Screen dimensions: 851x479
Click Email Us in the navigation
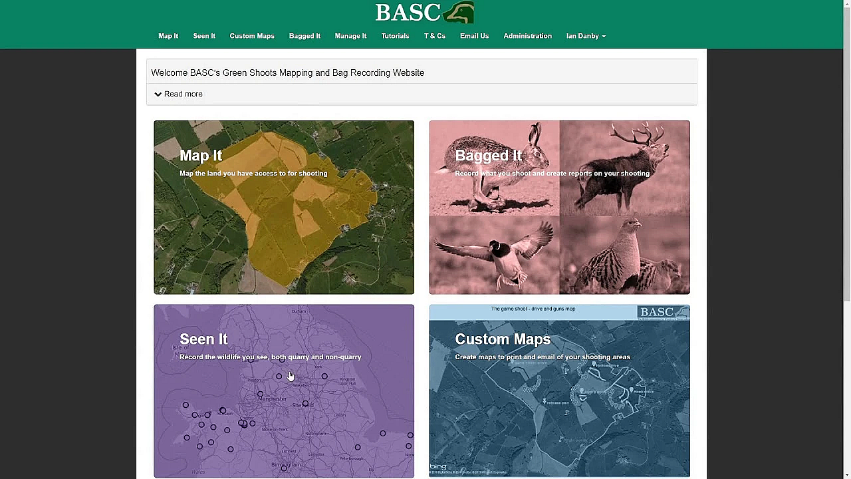[x=474, y=36]
